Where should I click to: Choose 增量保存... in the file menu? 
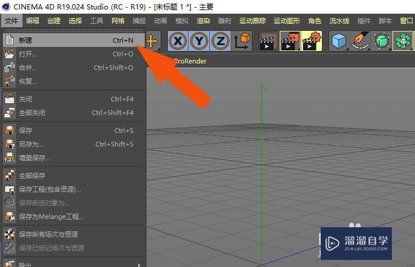point(74,158)
